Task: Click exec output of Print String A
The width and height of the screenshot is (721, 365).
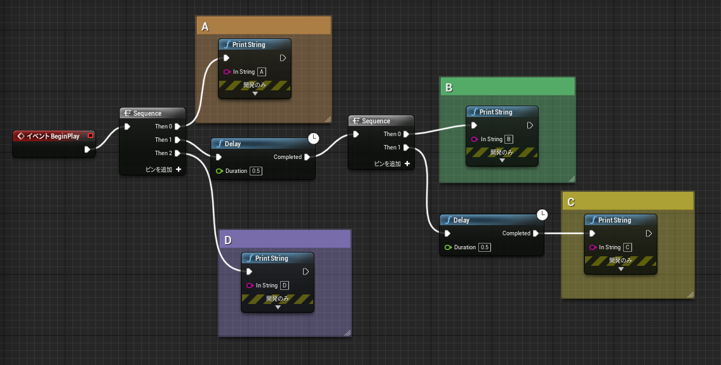Action: [283, 58]
